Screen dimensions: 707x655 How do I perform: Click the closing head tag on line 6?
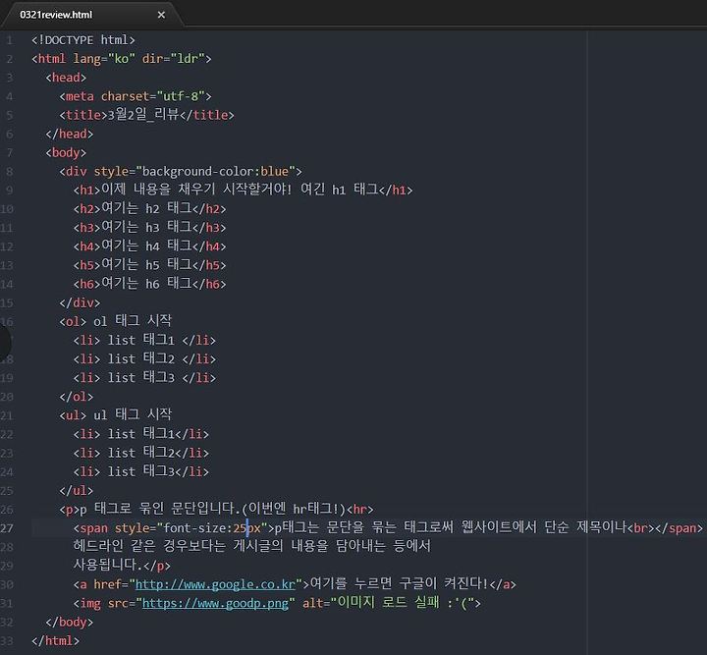pyautogui.click(x=70, y=134)
